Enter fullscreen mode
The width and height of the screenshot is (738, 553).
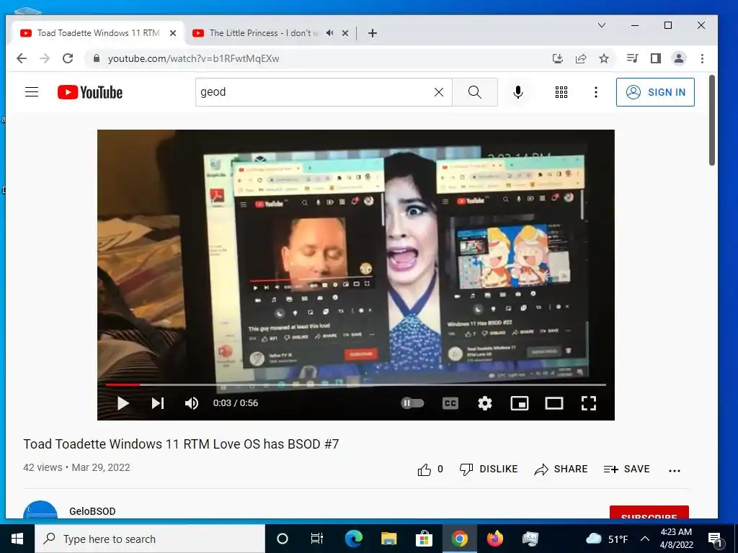588,403
